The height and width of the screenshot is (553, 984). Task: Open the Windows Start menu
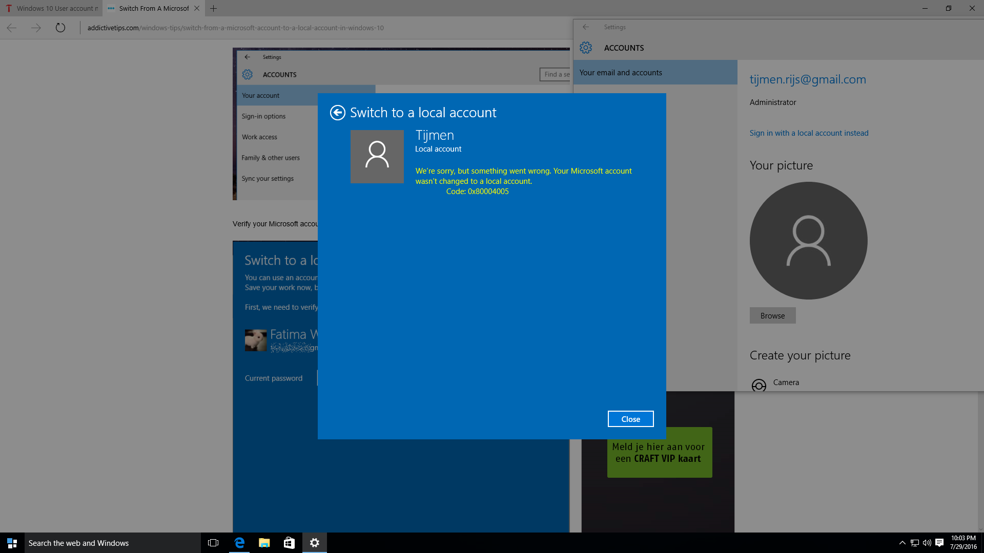pos(12,543)
